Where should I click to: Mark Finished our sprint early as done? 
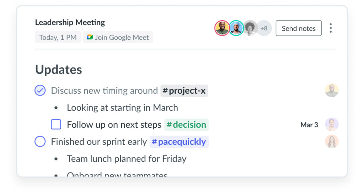[40, 141]
